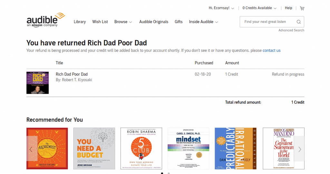
Task: Expand the Inside Audible menu
Action: click(x=203, y=22)
